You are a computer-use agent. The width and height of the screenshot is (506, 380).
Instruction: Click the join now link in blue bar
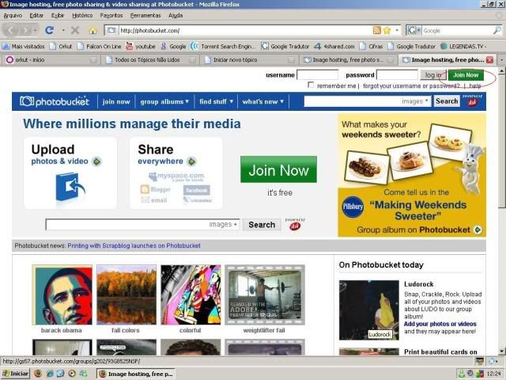tap(116, 101)
